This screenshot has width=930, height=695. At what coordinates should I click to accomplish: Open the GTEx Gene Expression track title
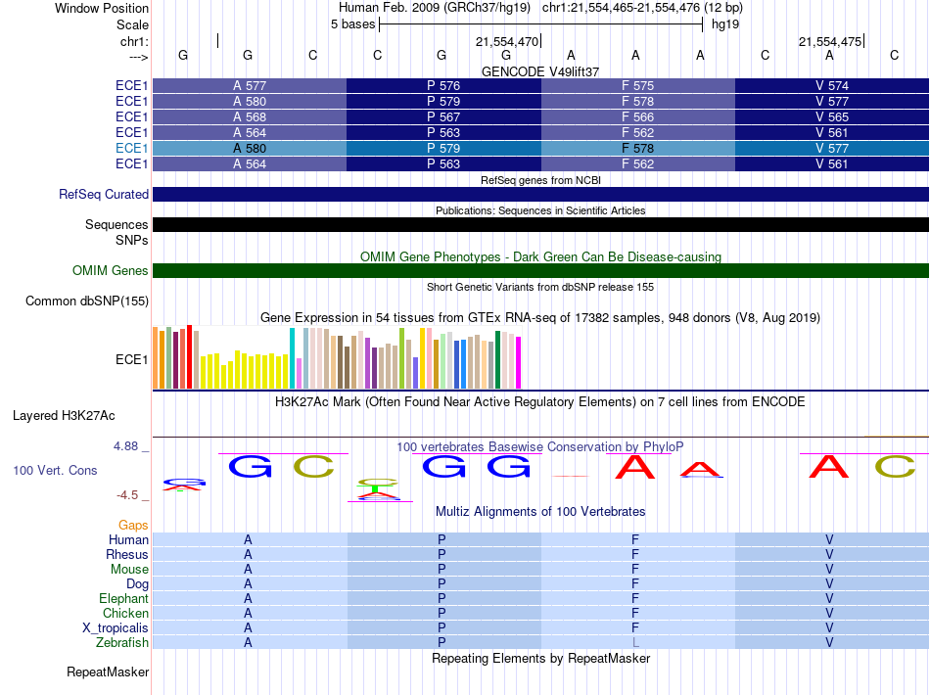540,318
